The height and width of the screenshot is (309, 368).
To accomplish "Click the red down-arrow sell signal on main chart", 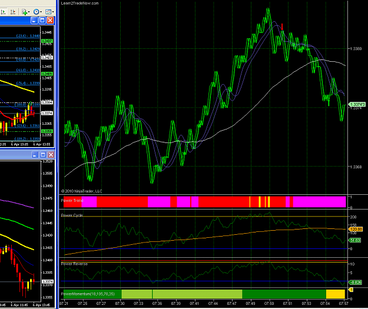I will click(282, 26).
